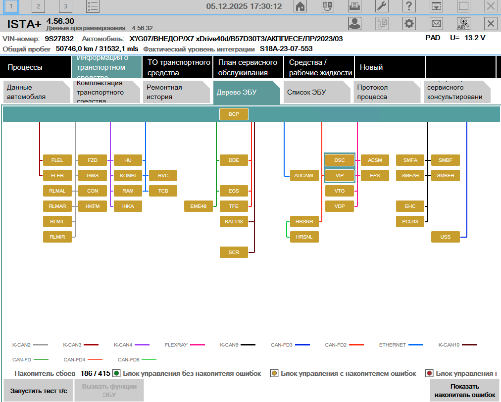
Task: Click the printer icon in top toolbar
Action: pyautogui.click(x=354, y=6)
